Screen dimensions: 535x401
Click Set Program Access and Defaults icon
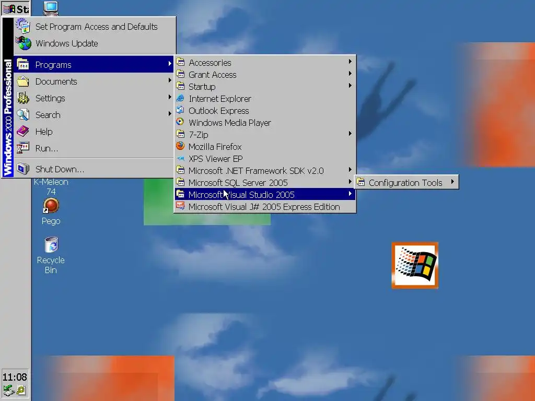[x=23, y=27]
